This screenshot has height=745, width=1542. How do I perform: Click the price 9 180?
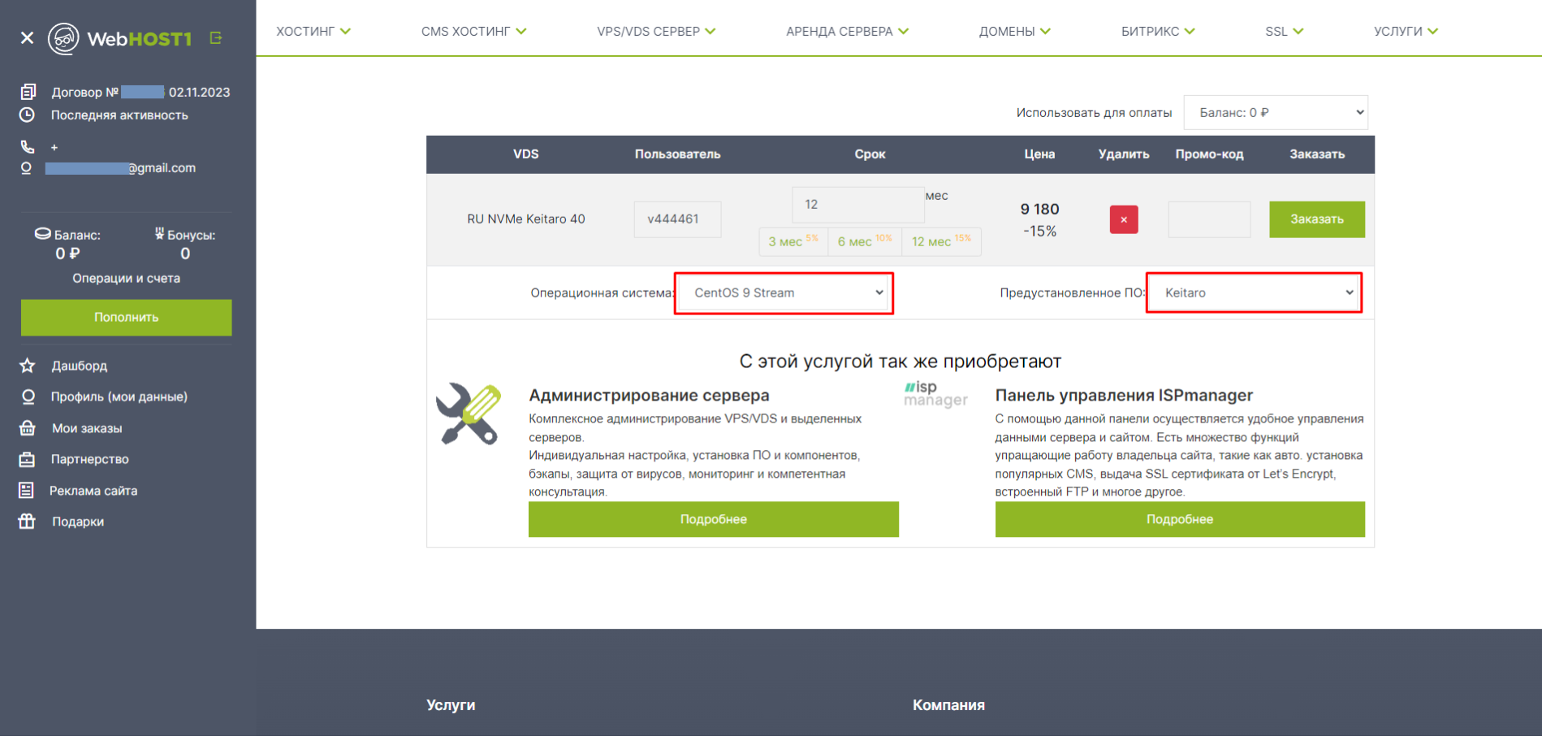[1039, 209]
